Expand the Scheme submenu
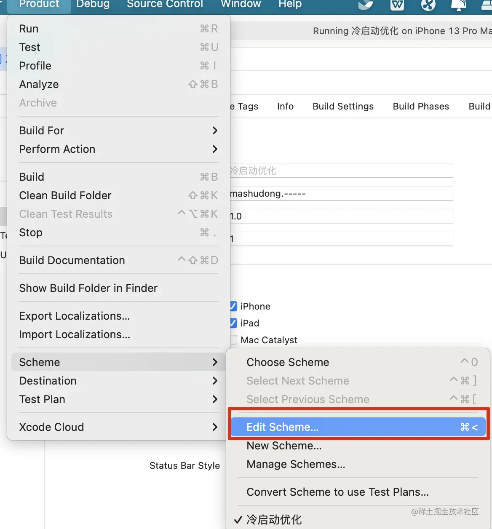Image resolution: width=492 pixels, height=529 pixels. click(119, 362)
